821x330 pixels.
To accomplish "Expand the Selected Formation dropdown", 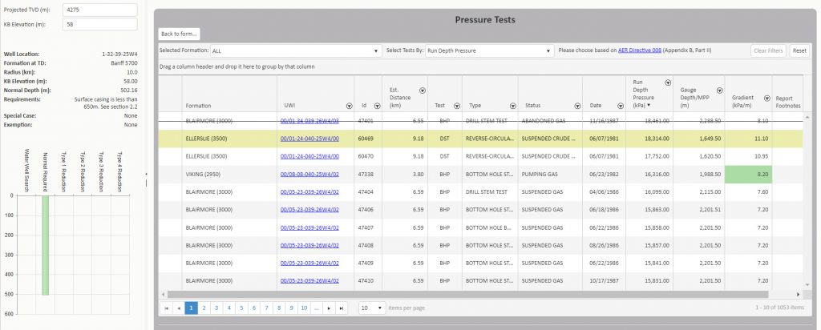I will (x=376, y=50).
